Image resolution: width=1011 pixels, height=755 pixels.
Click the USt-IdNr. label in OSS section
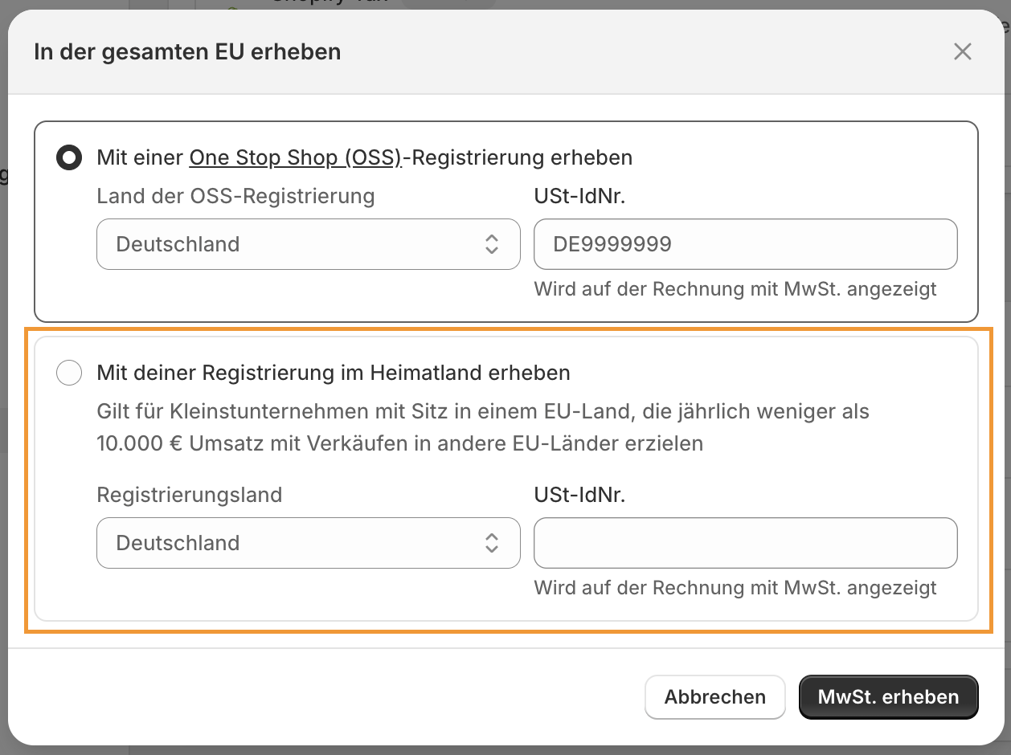(579, 196)
